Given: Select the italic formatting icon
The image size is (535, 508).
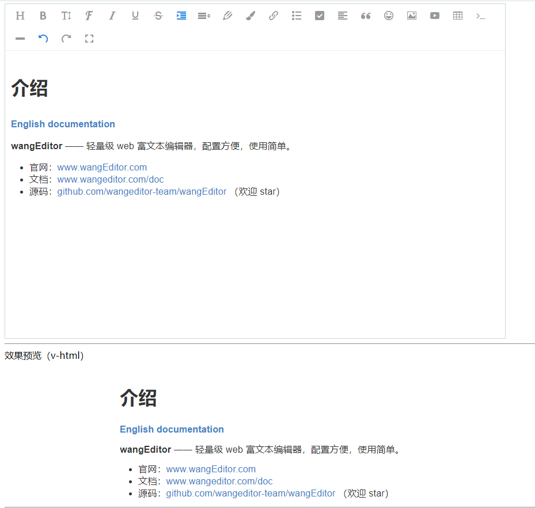Looking at the screenshot, I should 112,16.
